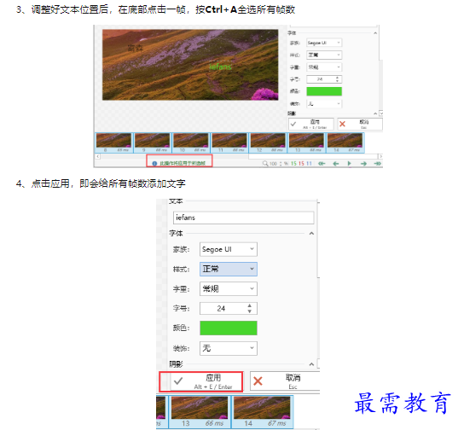This screenshot has height=430, width=458.
Task: Click the font size stepper in upper editor
Action: [338, 79]
